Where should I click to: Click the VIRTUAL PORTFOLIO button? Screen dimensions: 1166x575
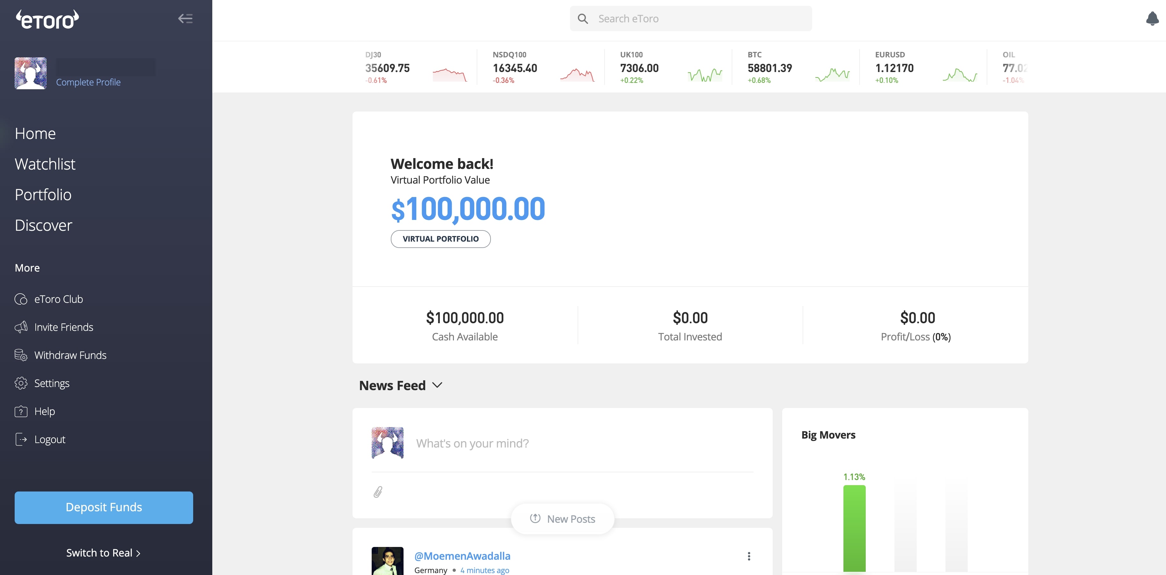(x=441, y=239)
